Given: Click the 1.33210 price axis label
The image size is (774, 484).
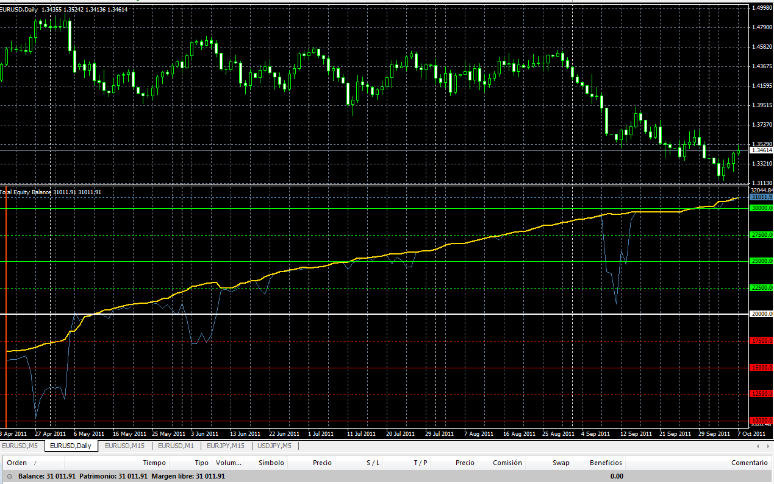Looking at the screenshot, I should (762, 164).
